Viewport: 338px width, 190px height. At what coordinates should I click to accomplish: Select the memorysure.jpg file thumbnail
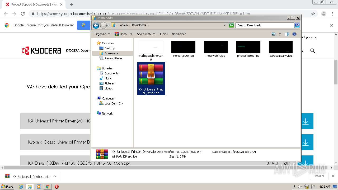pos(183,47)
